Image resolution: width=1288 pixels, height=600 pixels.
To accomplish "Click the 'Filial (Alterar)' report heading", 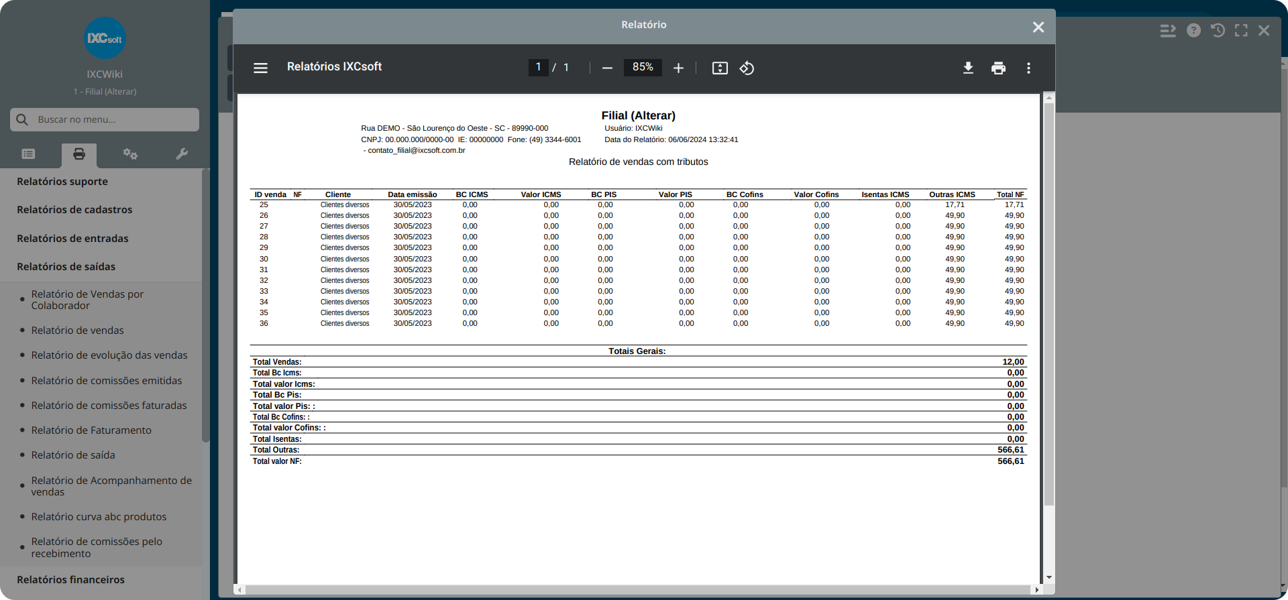I will point(639,115).
